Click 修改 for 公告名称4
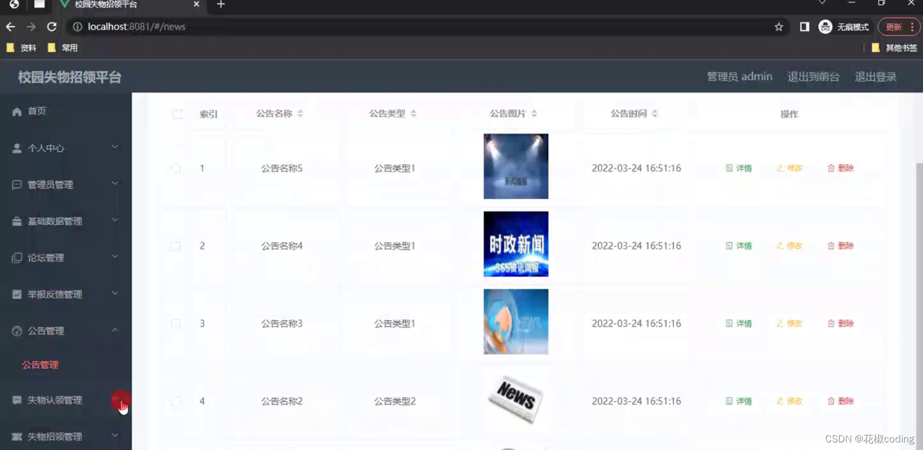 click(789, 246)
